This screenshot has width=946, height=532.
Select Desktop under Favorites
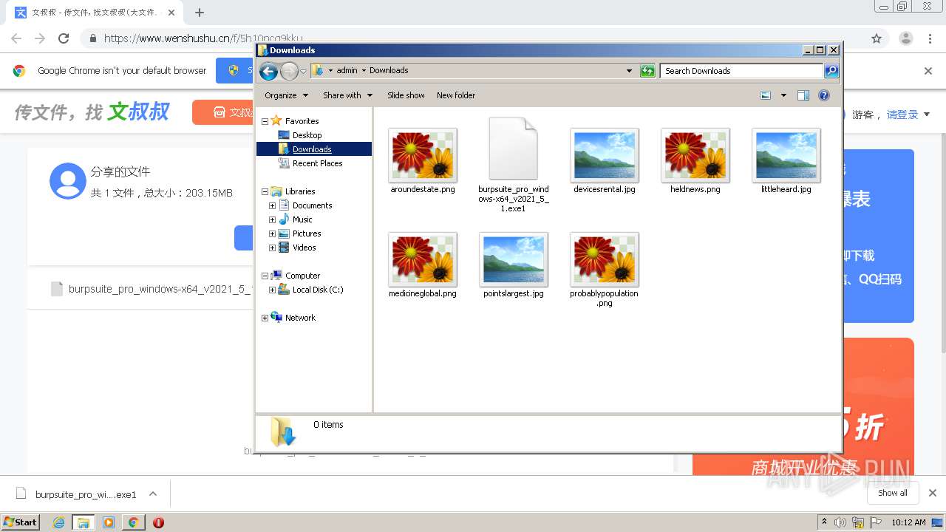click(307, 135)
